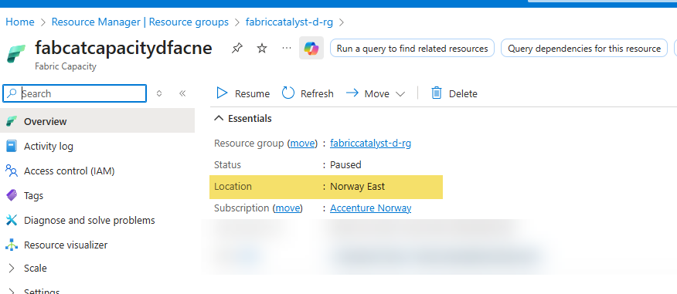The image size is (677, 294).
Task: Open Resource Manager | Resource groups breadcrumb
Action: (x=140, y=22)
